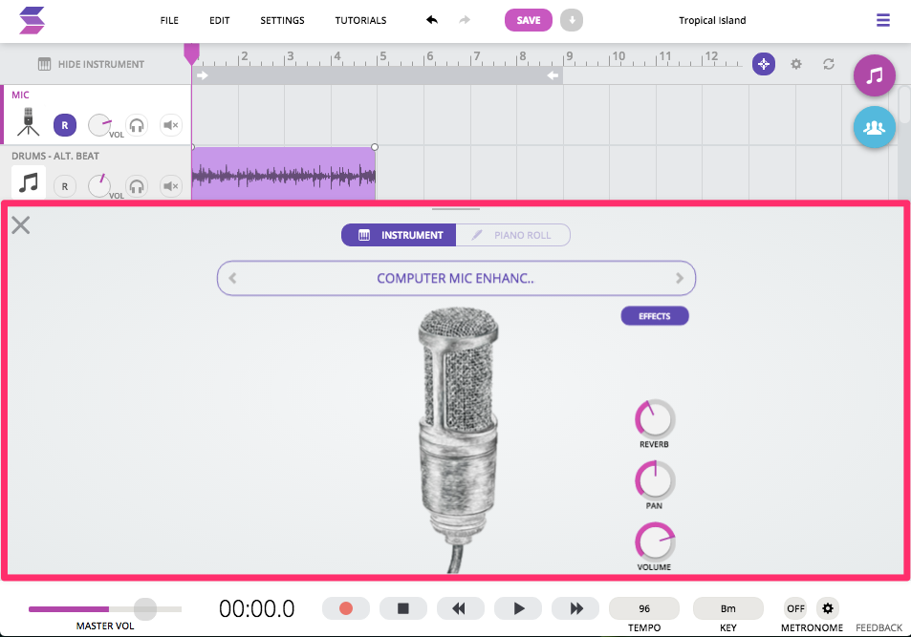
Task: Toggle solo headphones on Drums track
Action: click(137, 186)
